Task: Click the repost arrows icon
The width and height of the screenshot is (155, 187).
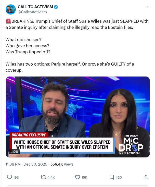Action: [43, 177]
